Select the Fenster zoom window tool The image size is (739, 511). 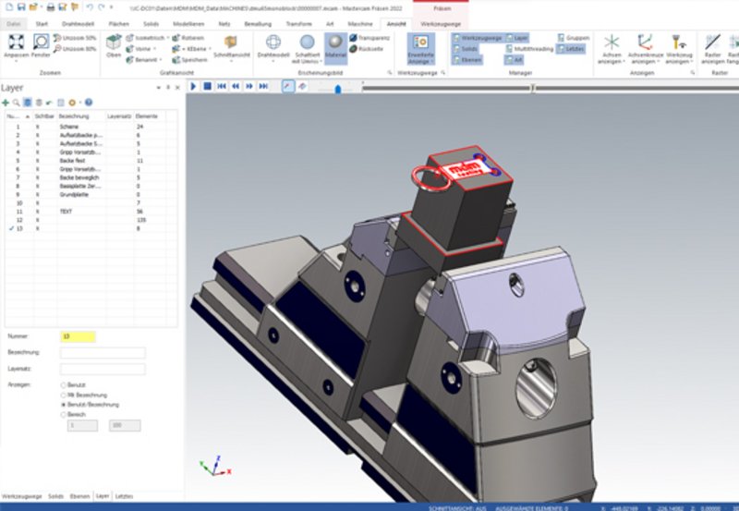click(41, 44)
